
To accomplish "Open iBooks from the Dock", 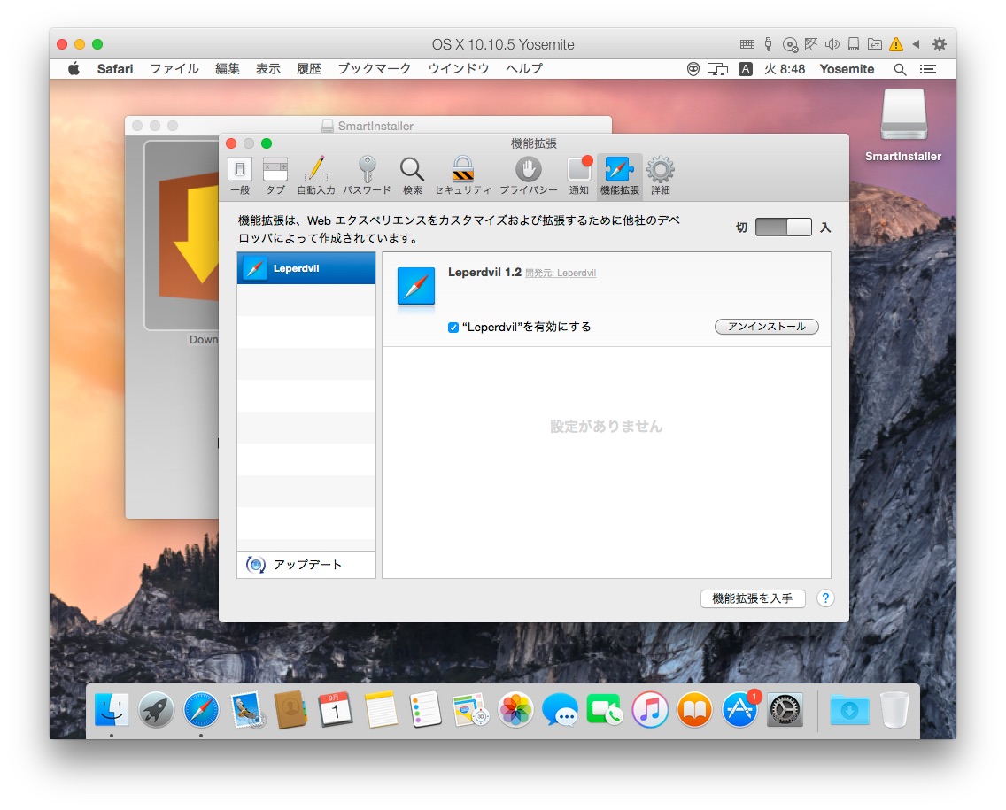I will coord(694,711).
